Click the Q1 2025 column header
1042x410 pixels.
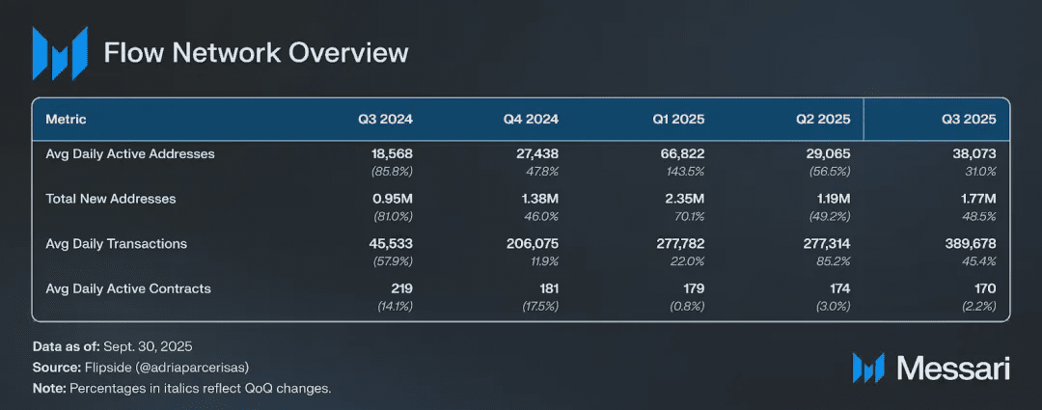pyautogui.click(x=677, y=120)
